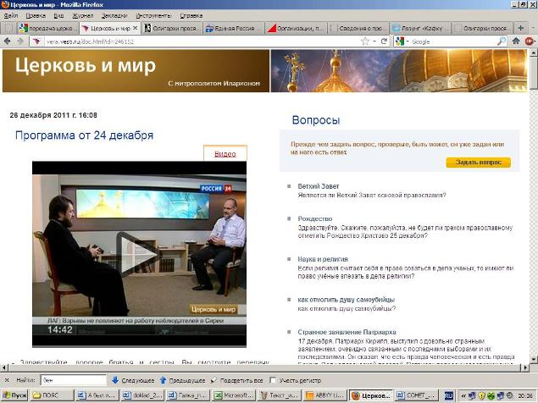Click the vertical scrollbar down arrow

[x=534, y=359]
